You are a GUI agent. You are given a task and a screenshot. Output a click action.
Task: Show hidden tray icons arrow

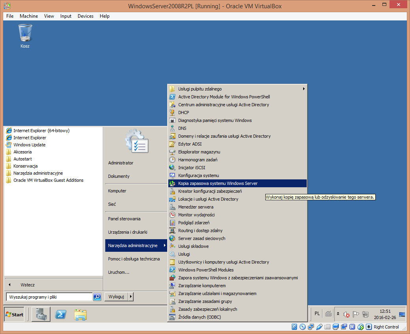(338, 314)
